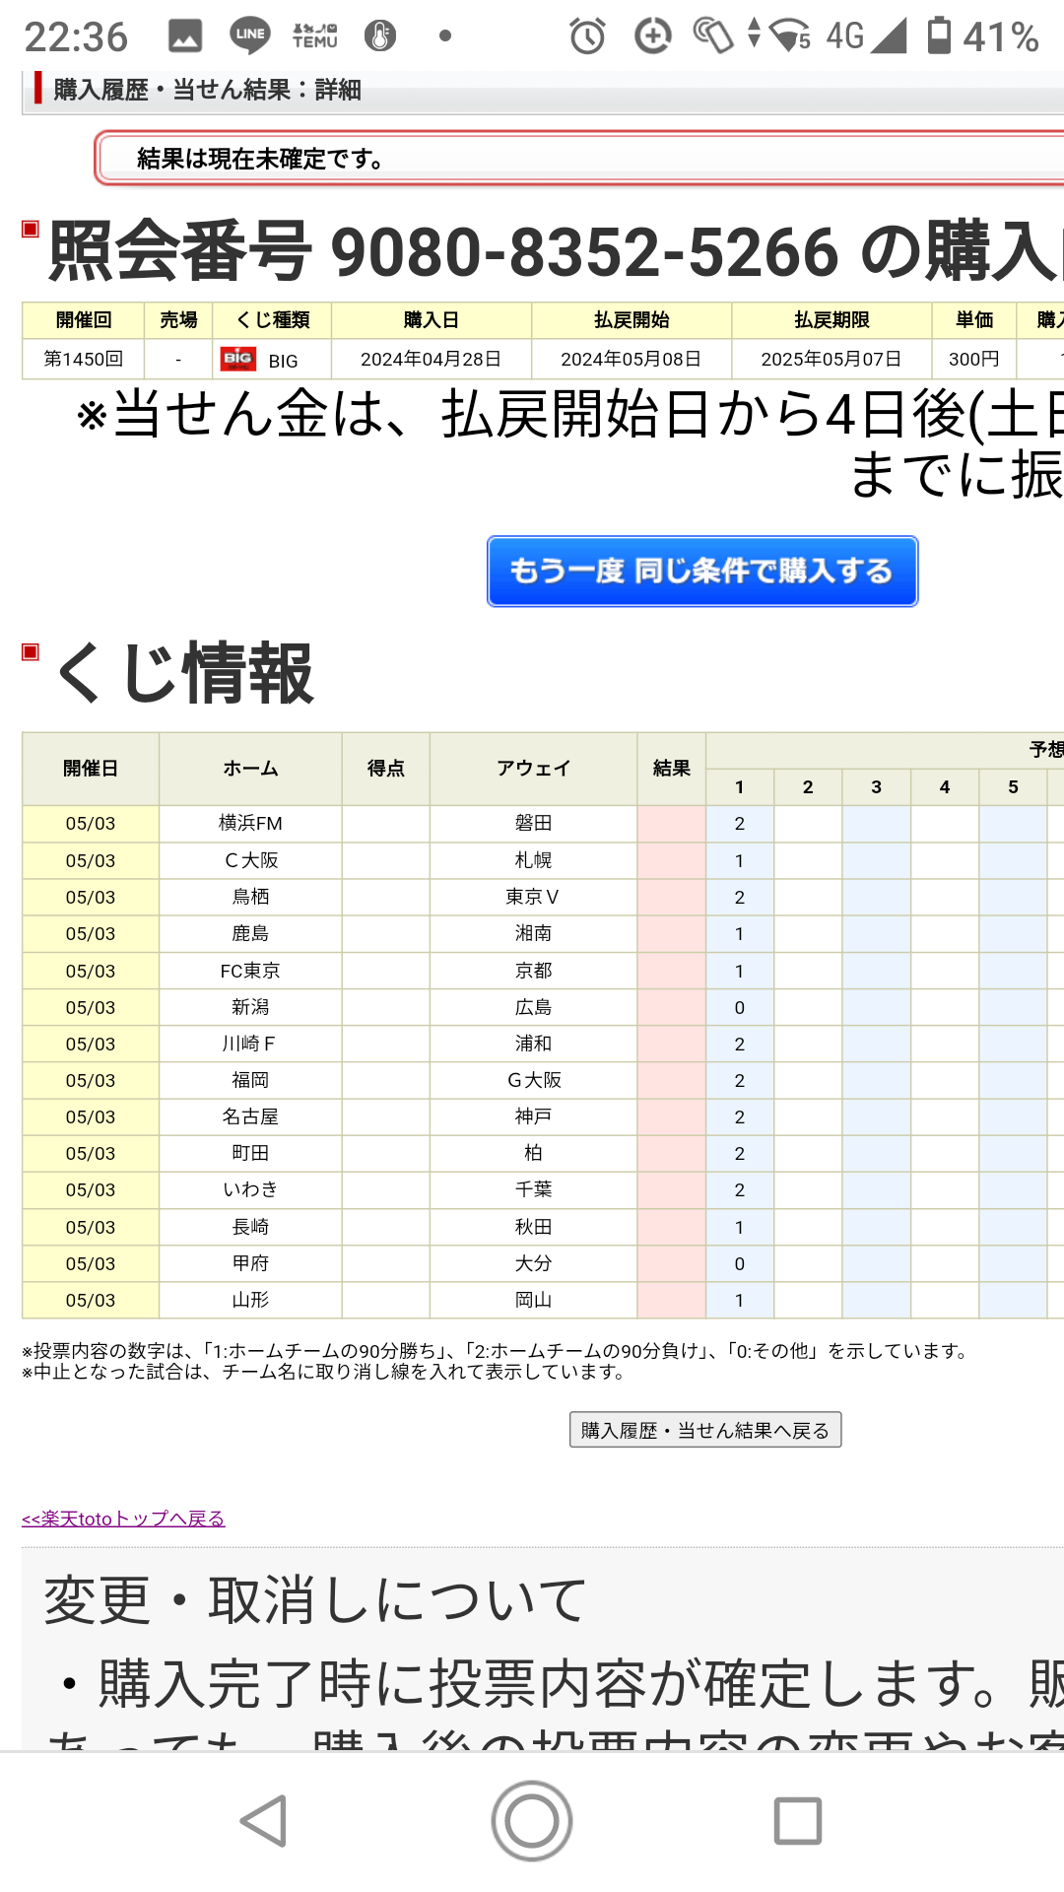1064x1892 pixels.
Task: Select home team 町田
Action: coord(250,1153)
